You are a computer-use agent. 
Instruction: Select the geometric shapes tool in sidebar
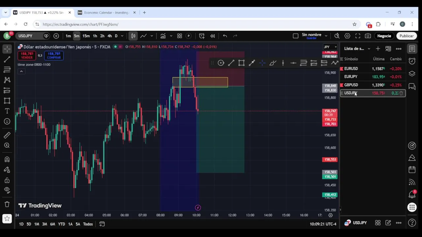[x=7, y=101]
